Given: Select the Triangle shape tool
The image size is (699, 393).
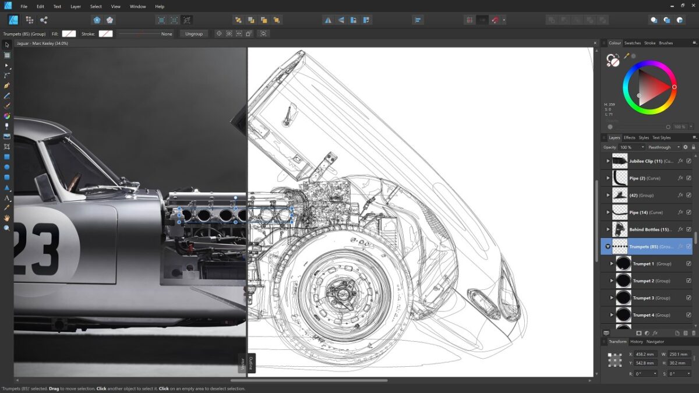Looking at the screenshot, I should point(7,187).
